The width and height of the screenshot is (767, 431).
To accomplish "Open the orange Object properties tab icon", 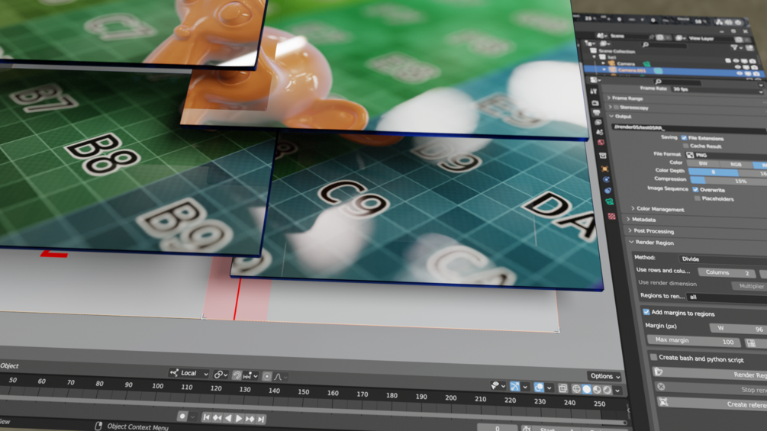I will (605, 169).
